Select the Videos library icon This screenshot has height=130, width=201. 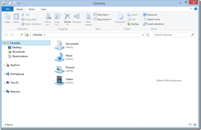[59, 81]
